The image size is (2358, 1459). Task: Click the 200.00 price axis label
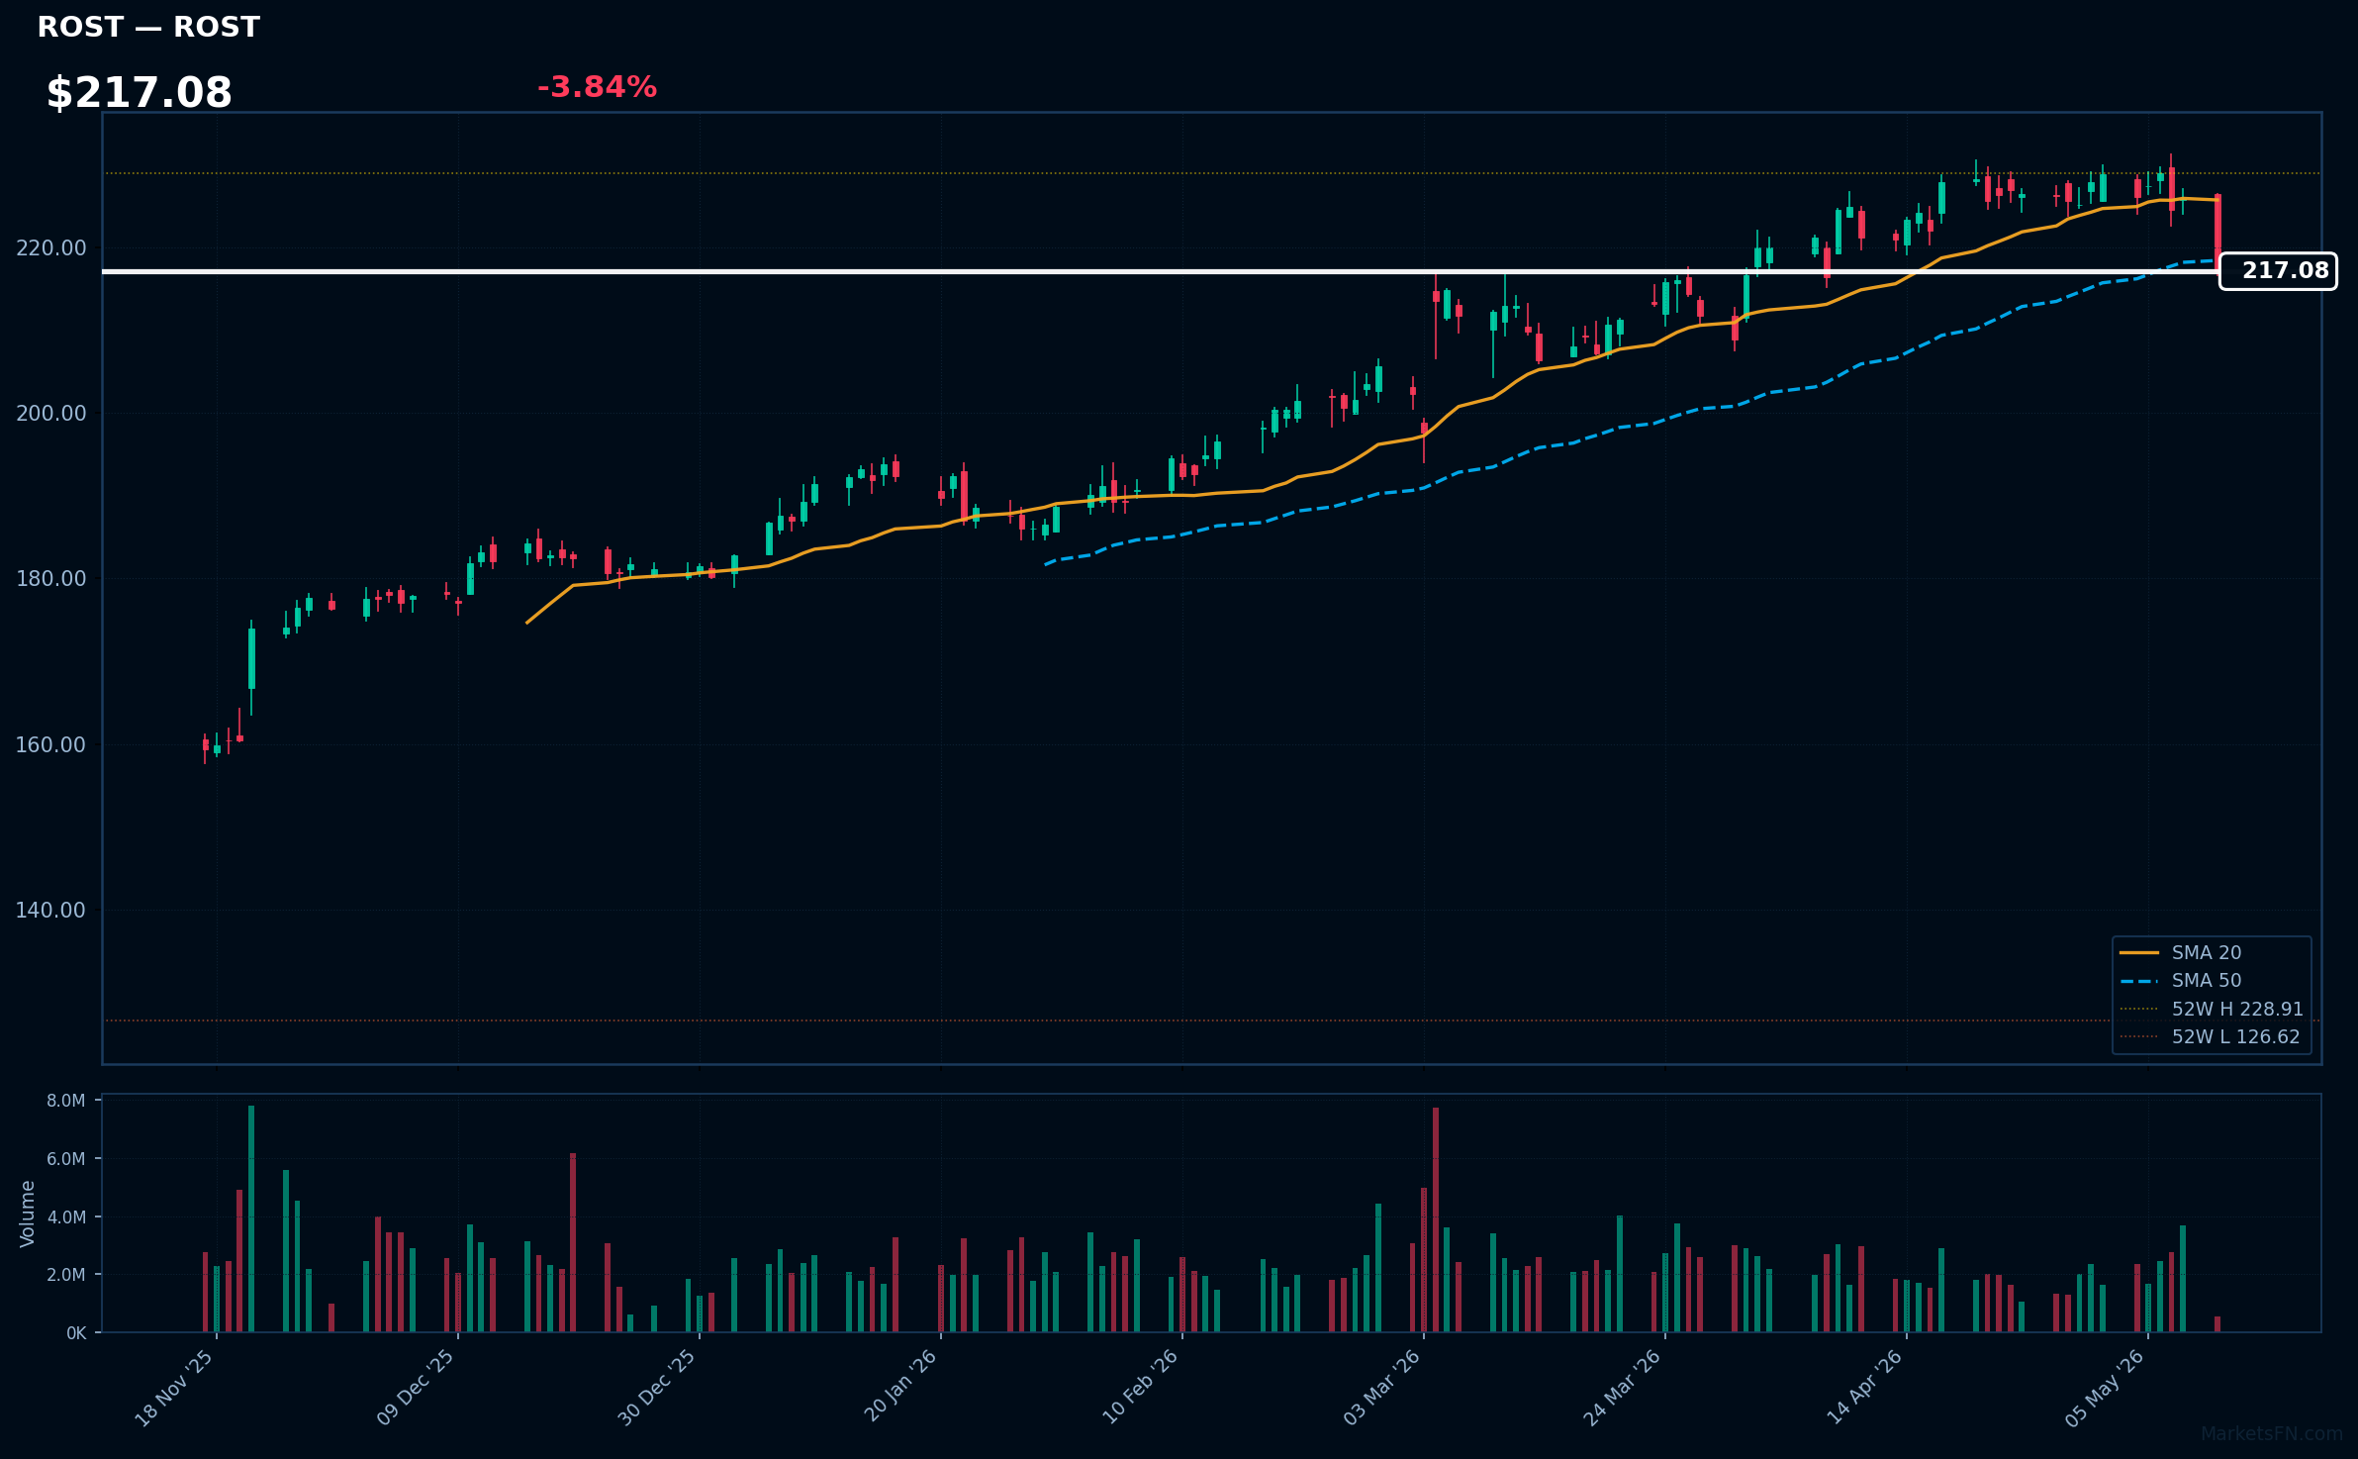point(51,413)
